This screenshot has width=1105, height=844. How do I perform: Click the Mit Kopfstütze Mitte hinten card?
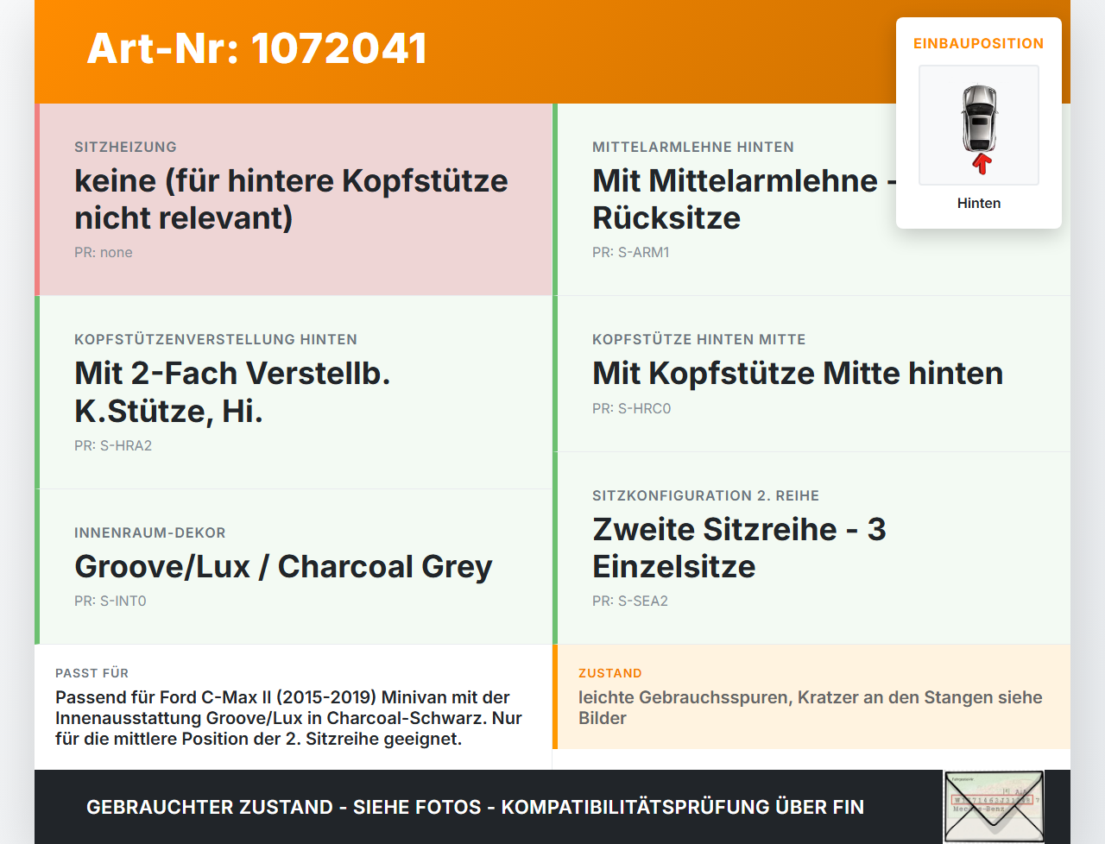click(x=811, y=374)
